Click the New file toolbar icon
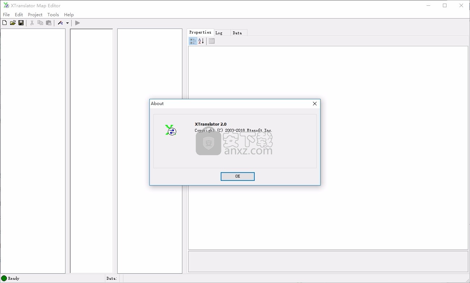 (x=4, y=23)
